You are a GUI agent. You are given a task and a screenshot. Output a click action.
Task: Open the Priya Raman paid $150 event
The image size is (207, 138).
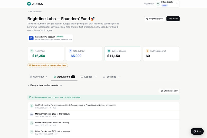click(x=103, y=124)
